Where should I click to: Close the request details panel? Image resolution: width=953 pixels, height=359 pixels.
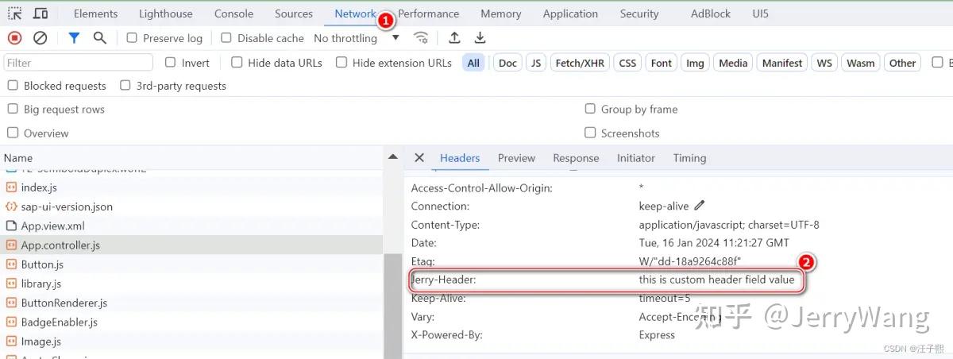point(419,158)
